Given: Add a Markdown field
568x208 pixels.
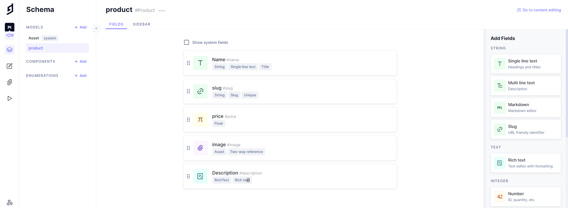Looking at the screenshot, I should point(526,108).
